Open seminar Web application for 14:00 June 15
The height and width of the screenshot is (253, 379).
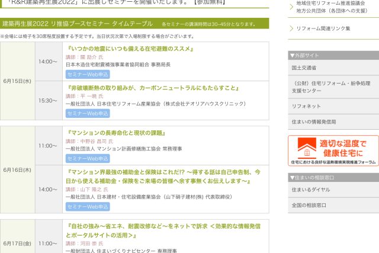(88, 75)
